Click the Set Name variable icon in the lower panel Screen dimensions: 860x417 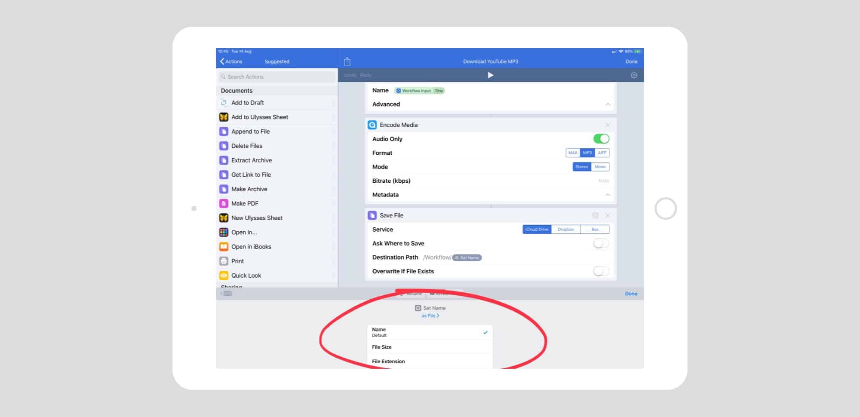coord(418,308)
